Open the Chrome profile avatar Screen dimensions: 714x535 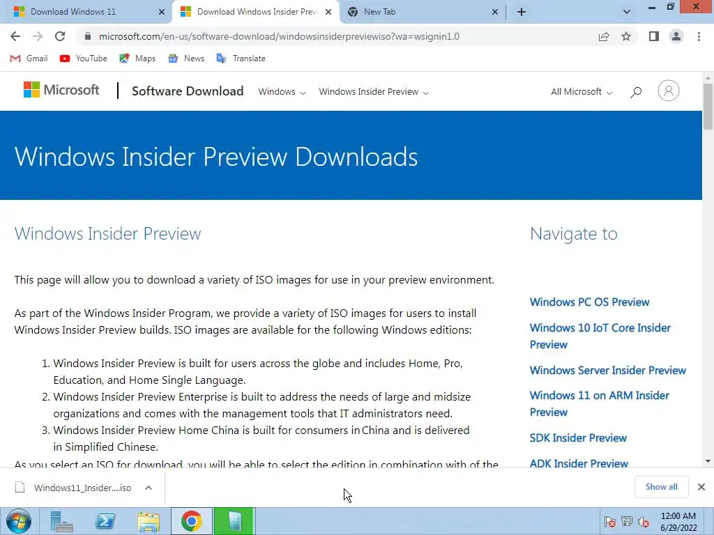676,36
